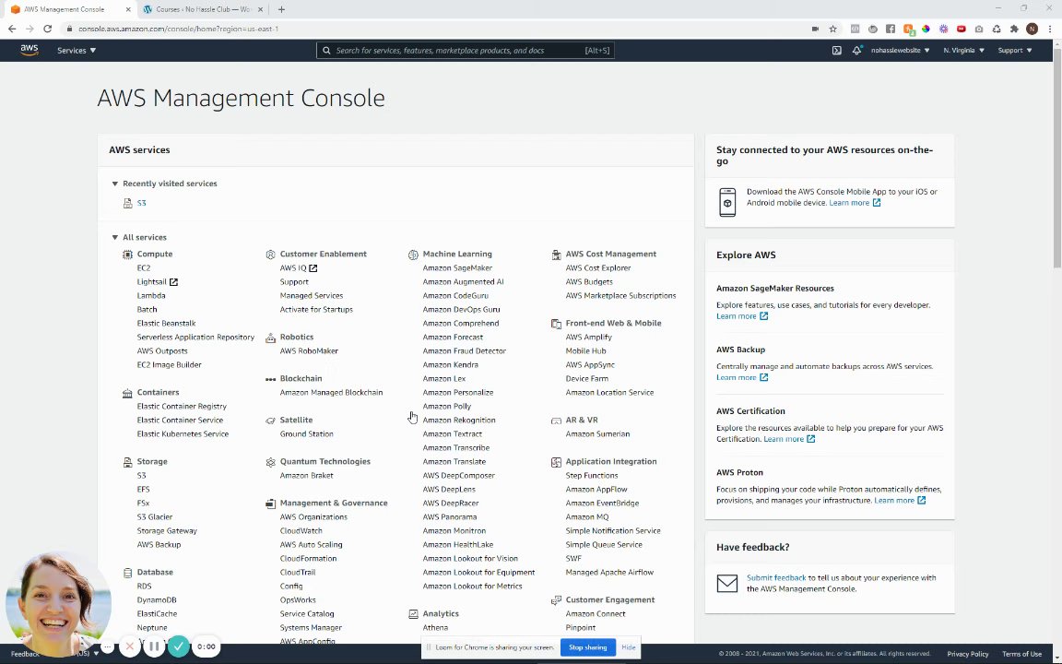The image size is (1062, 664).
Task: Click the Compute category icon
Action: [127, 255]
